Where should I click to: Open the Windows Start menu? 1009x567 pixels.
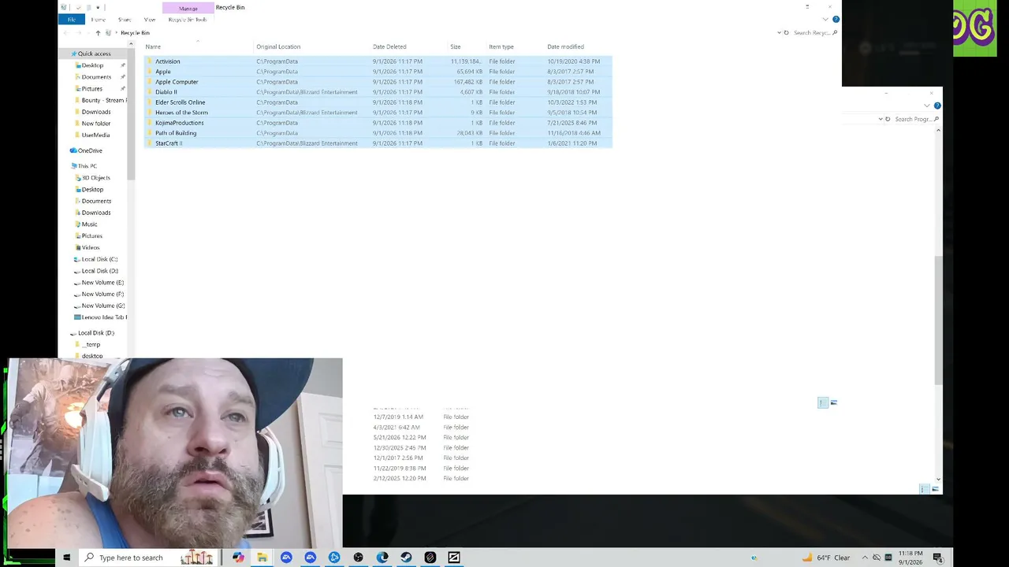click(66, 558)
